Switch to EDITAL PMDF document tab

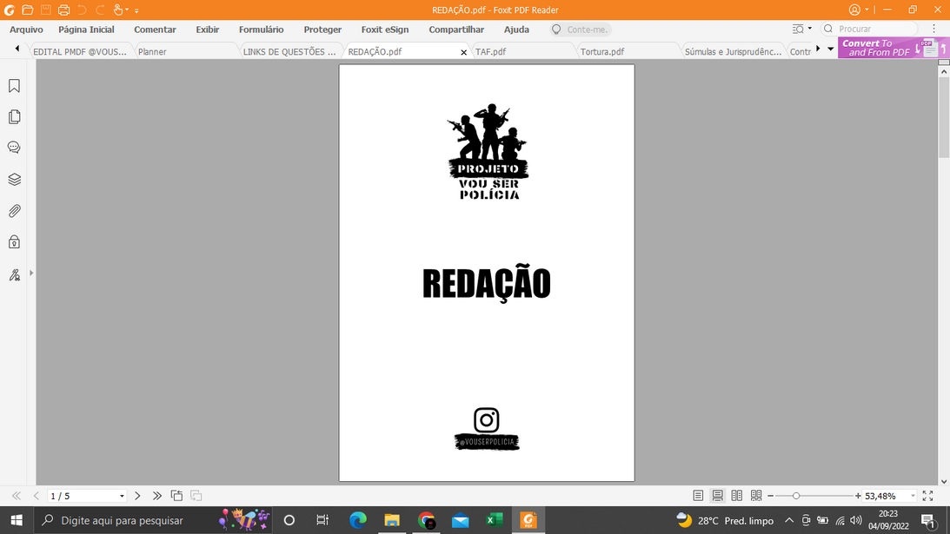80,51
